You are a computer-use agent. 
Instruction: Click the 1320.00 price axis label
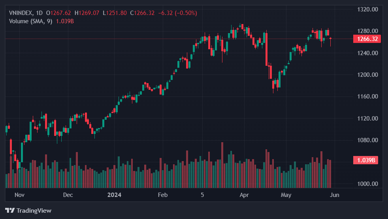(367, 9)
